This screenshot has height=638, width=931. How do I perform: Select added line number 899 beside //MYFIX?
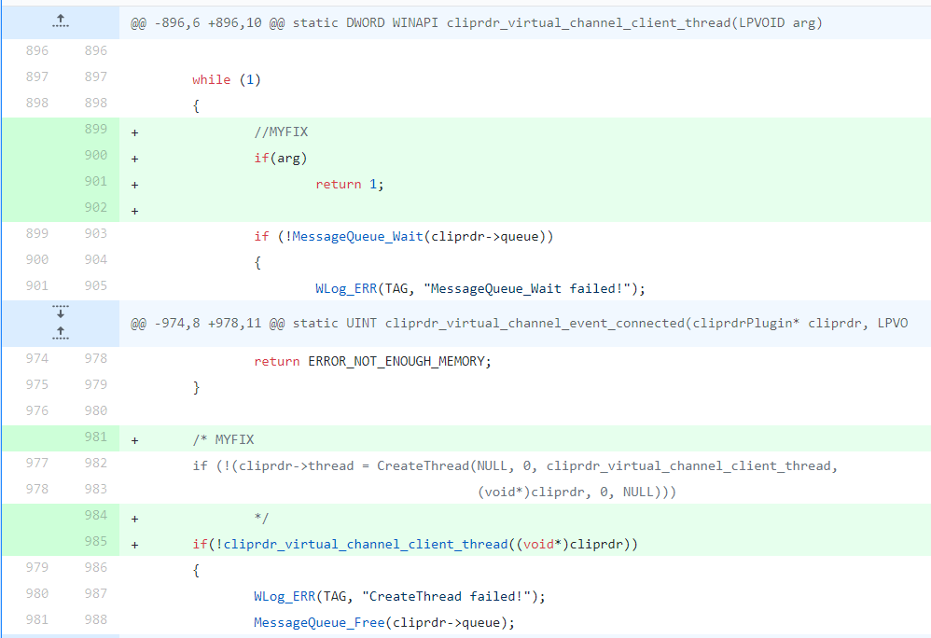(x=96, y=130)
